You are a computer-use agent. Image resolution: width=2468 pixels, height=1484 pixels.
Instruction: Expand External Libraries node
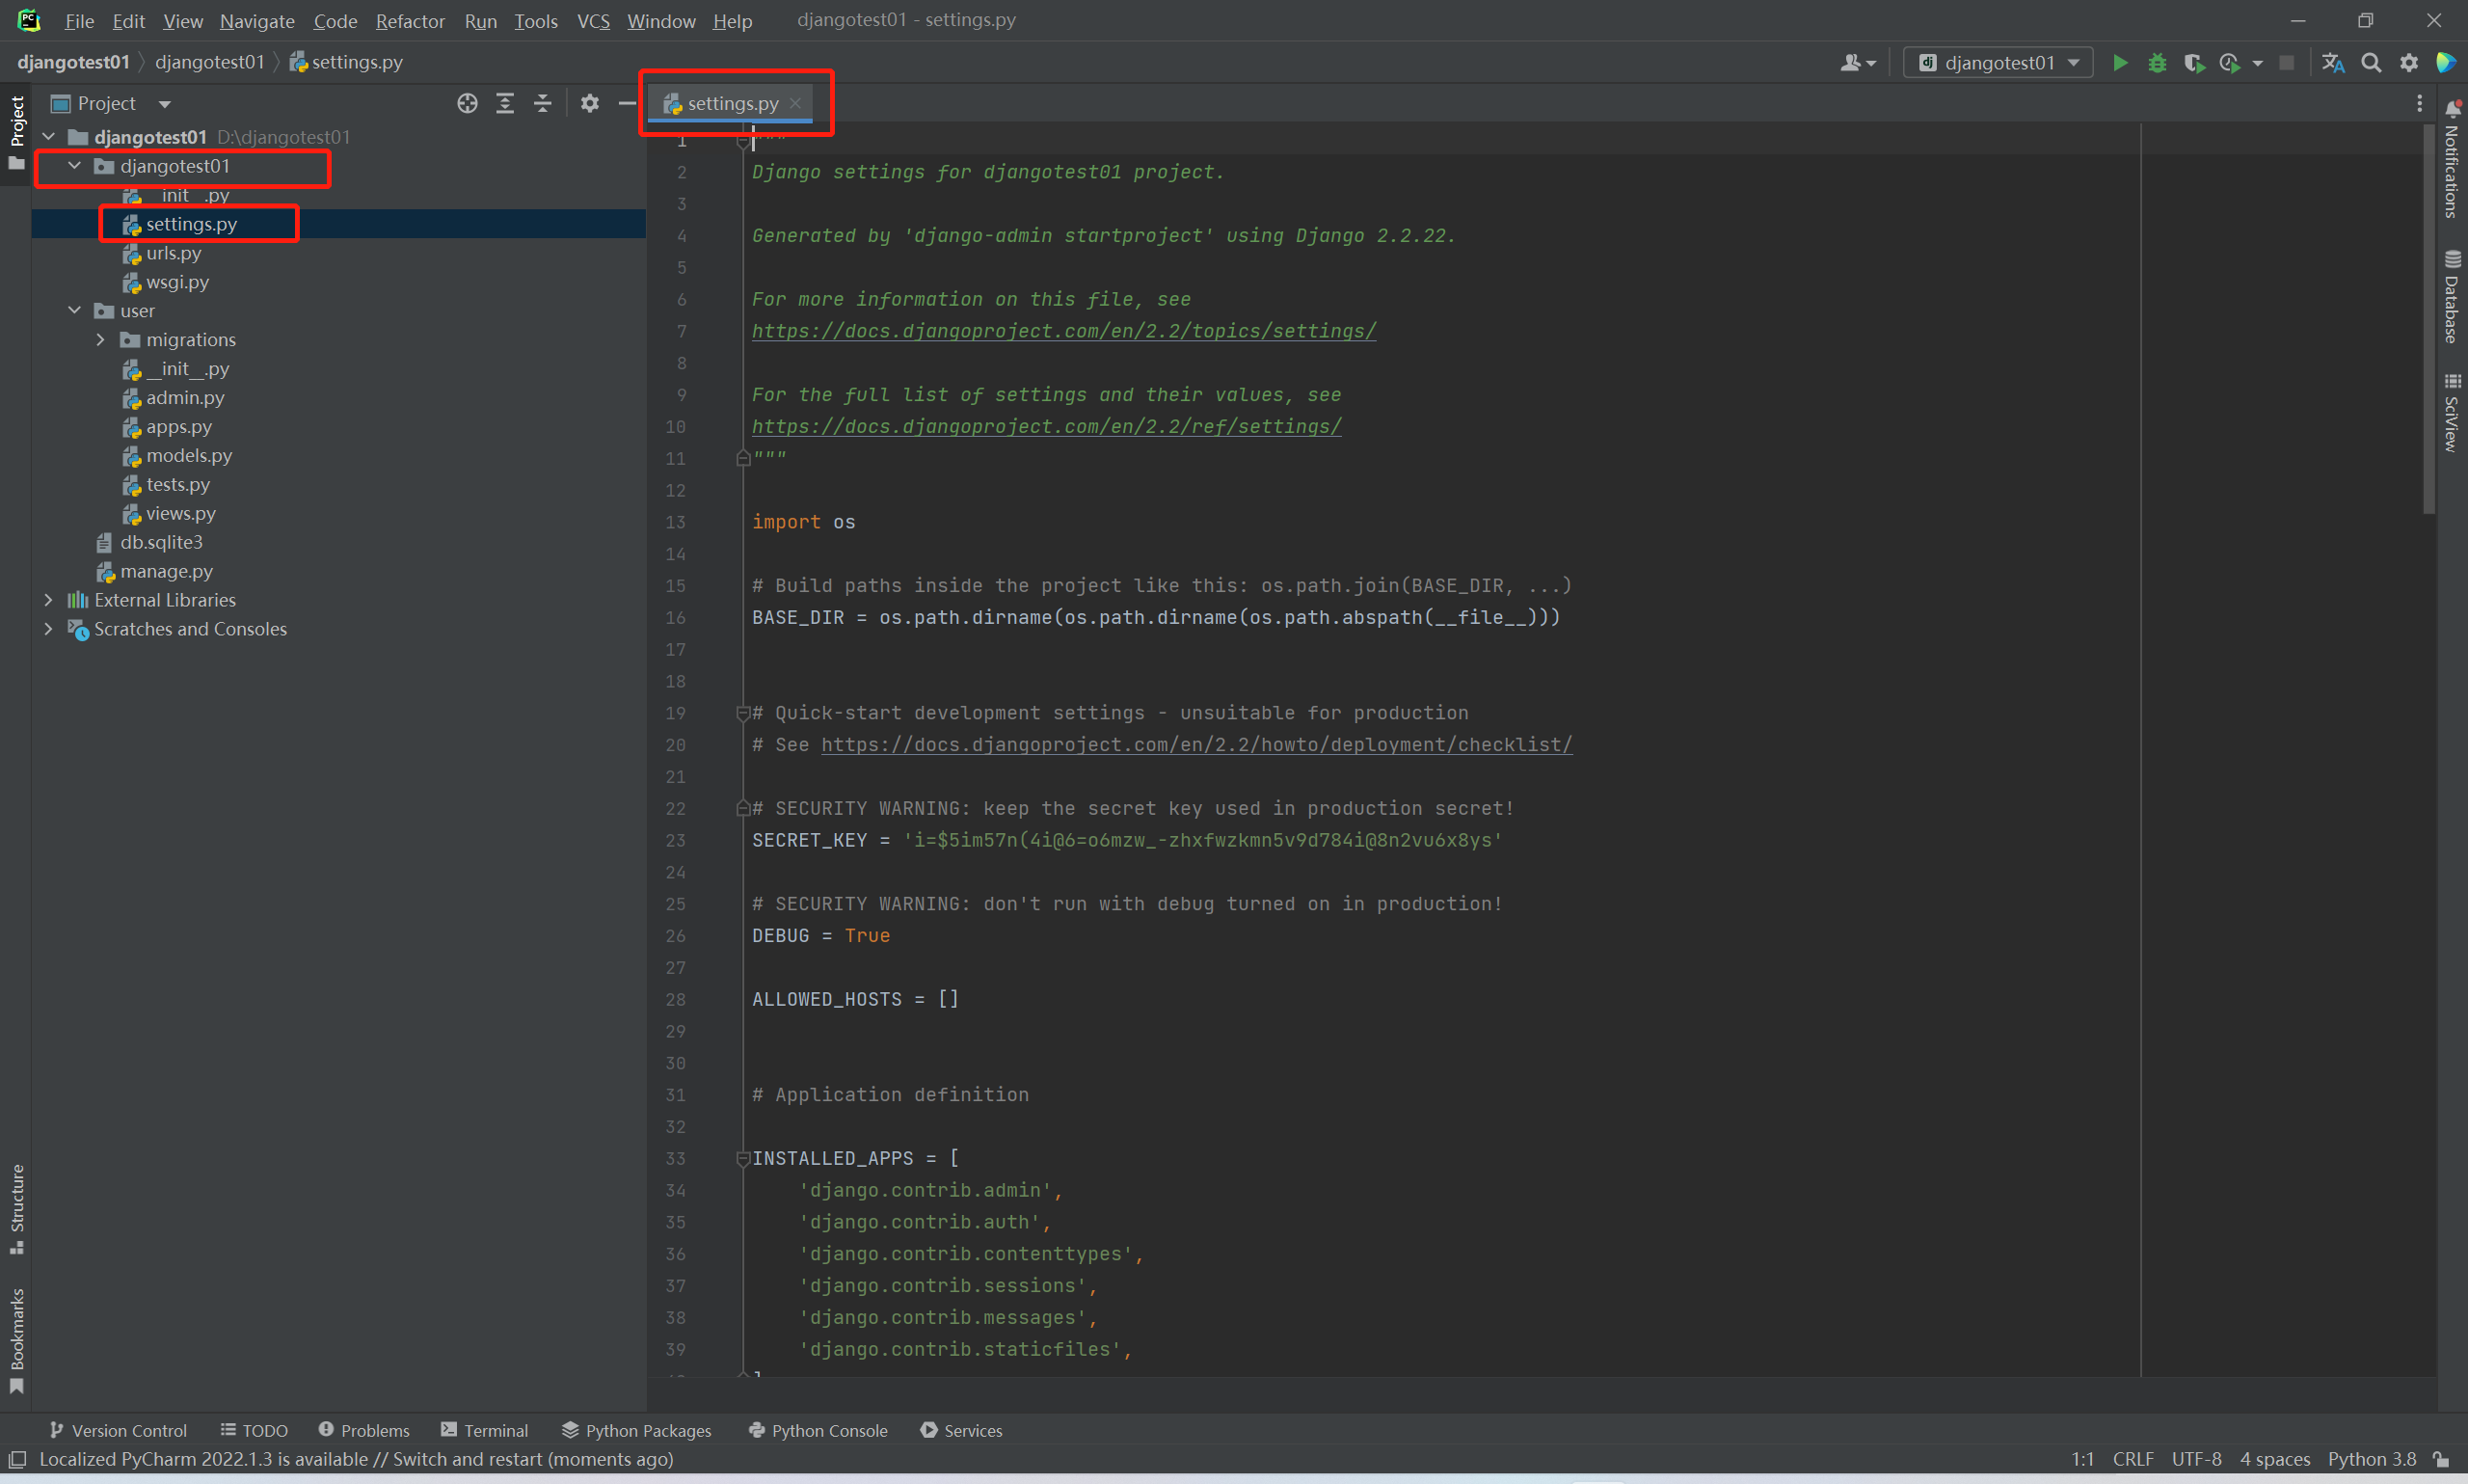[49, 599]
